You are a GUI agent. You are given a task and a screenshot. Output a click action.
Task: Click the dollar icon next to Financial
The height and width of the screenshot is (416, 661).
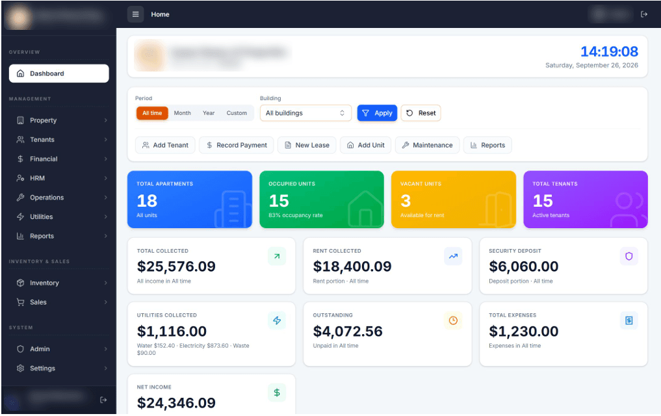[x=20, y=159]
